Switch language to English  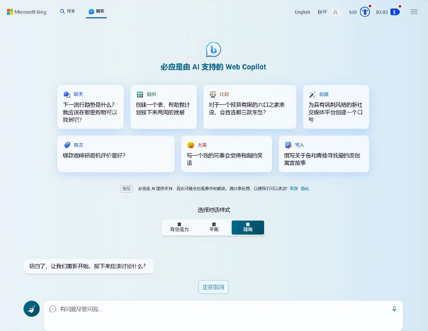(x=302, y=12)
